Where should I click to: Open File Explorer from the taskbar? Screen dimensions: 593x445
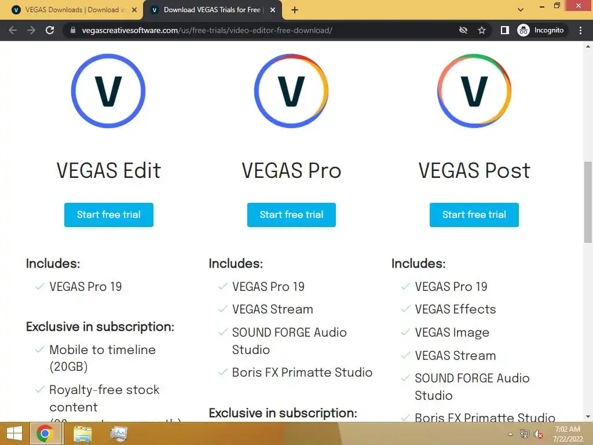click(82, 434)
